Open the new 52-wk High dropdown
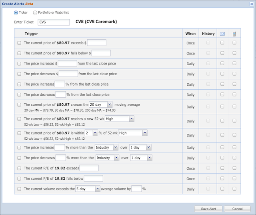 click(119, 119)
